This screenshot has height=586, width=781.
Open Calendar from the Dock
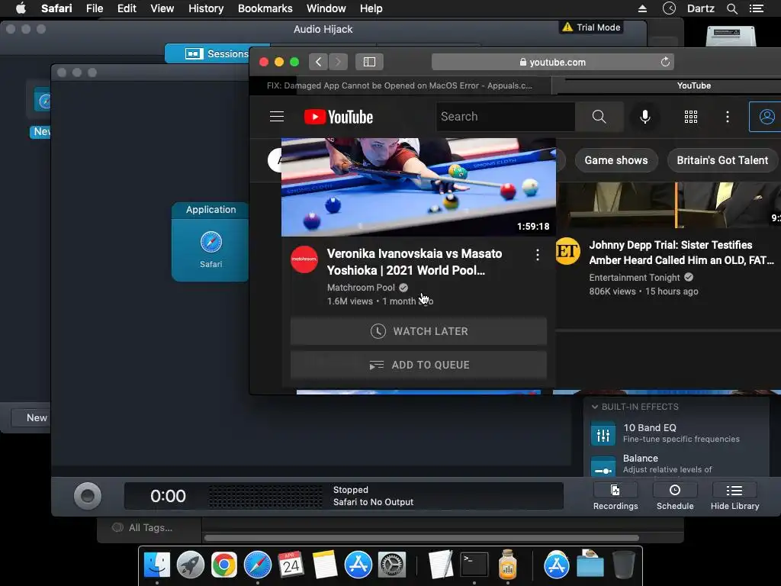click(x=291, y=565)
